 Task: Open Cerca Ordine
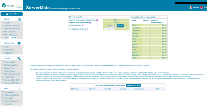(9, 104)
